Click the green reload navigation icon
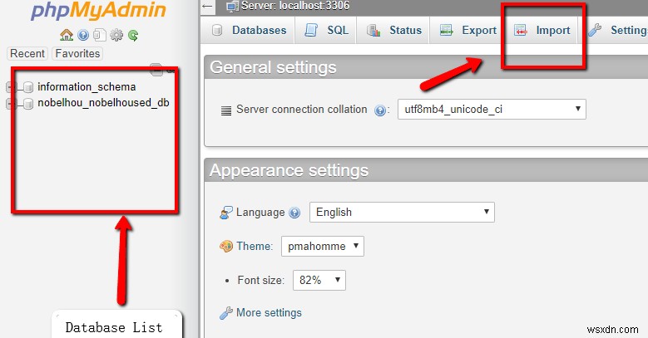 (x=133, y=36)
